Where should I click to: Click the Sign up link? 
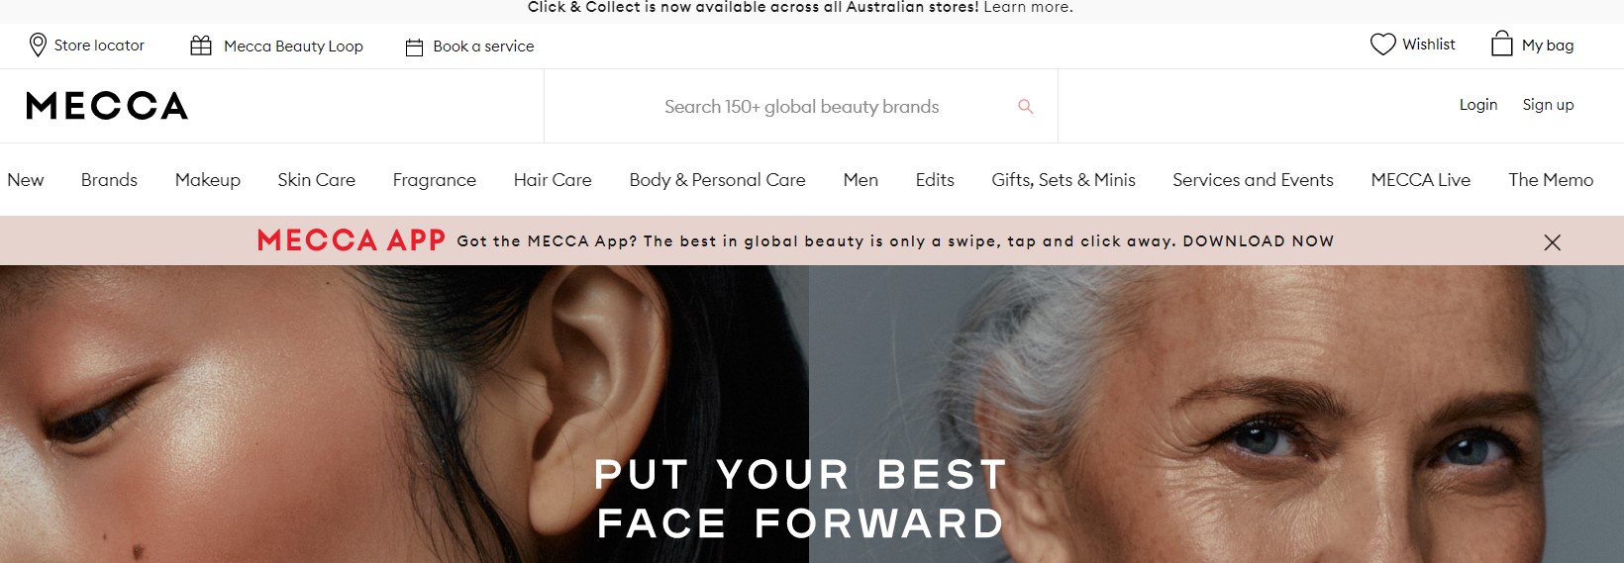tap(1548, 105)
